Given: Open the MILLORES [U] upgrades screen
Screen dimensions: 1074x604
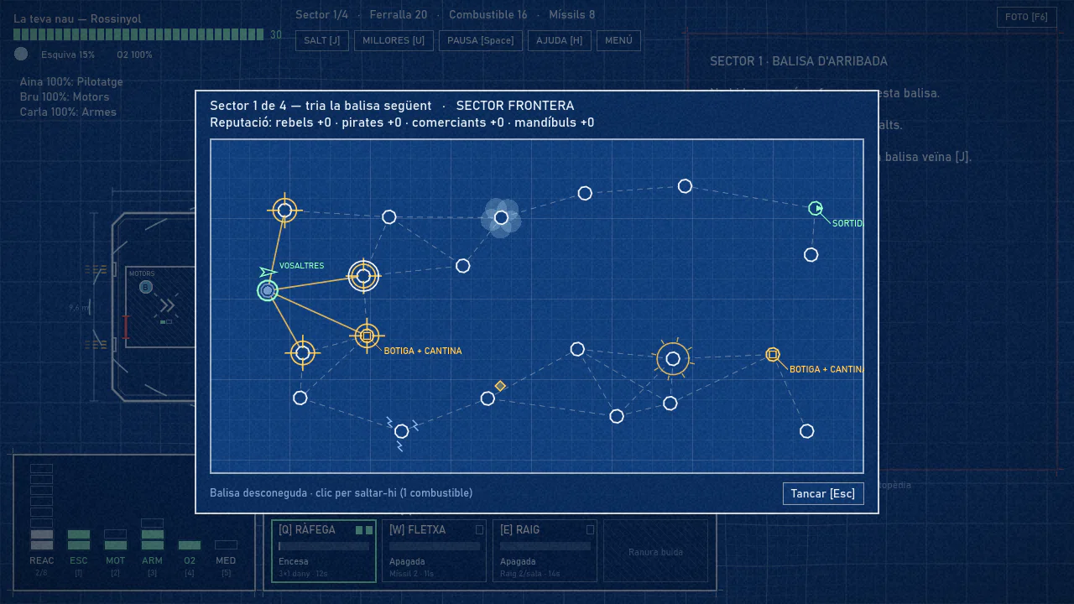Looking at the screenshot, I should (x=394, y=40).
